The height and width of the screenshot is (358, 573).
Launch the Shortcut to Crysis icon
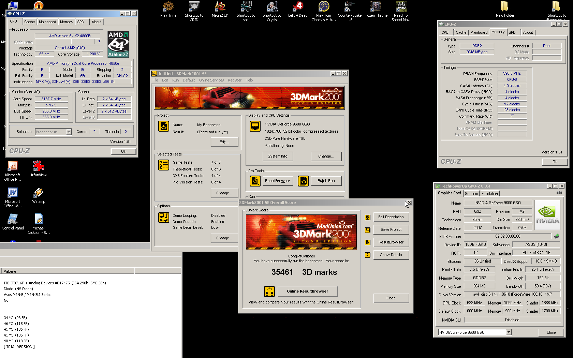[272, 11]
